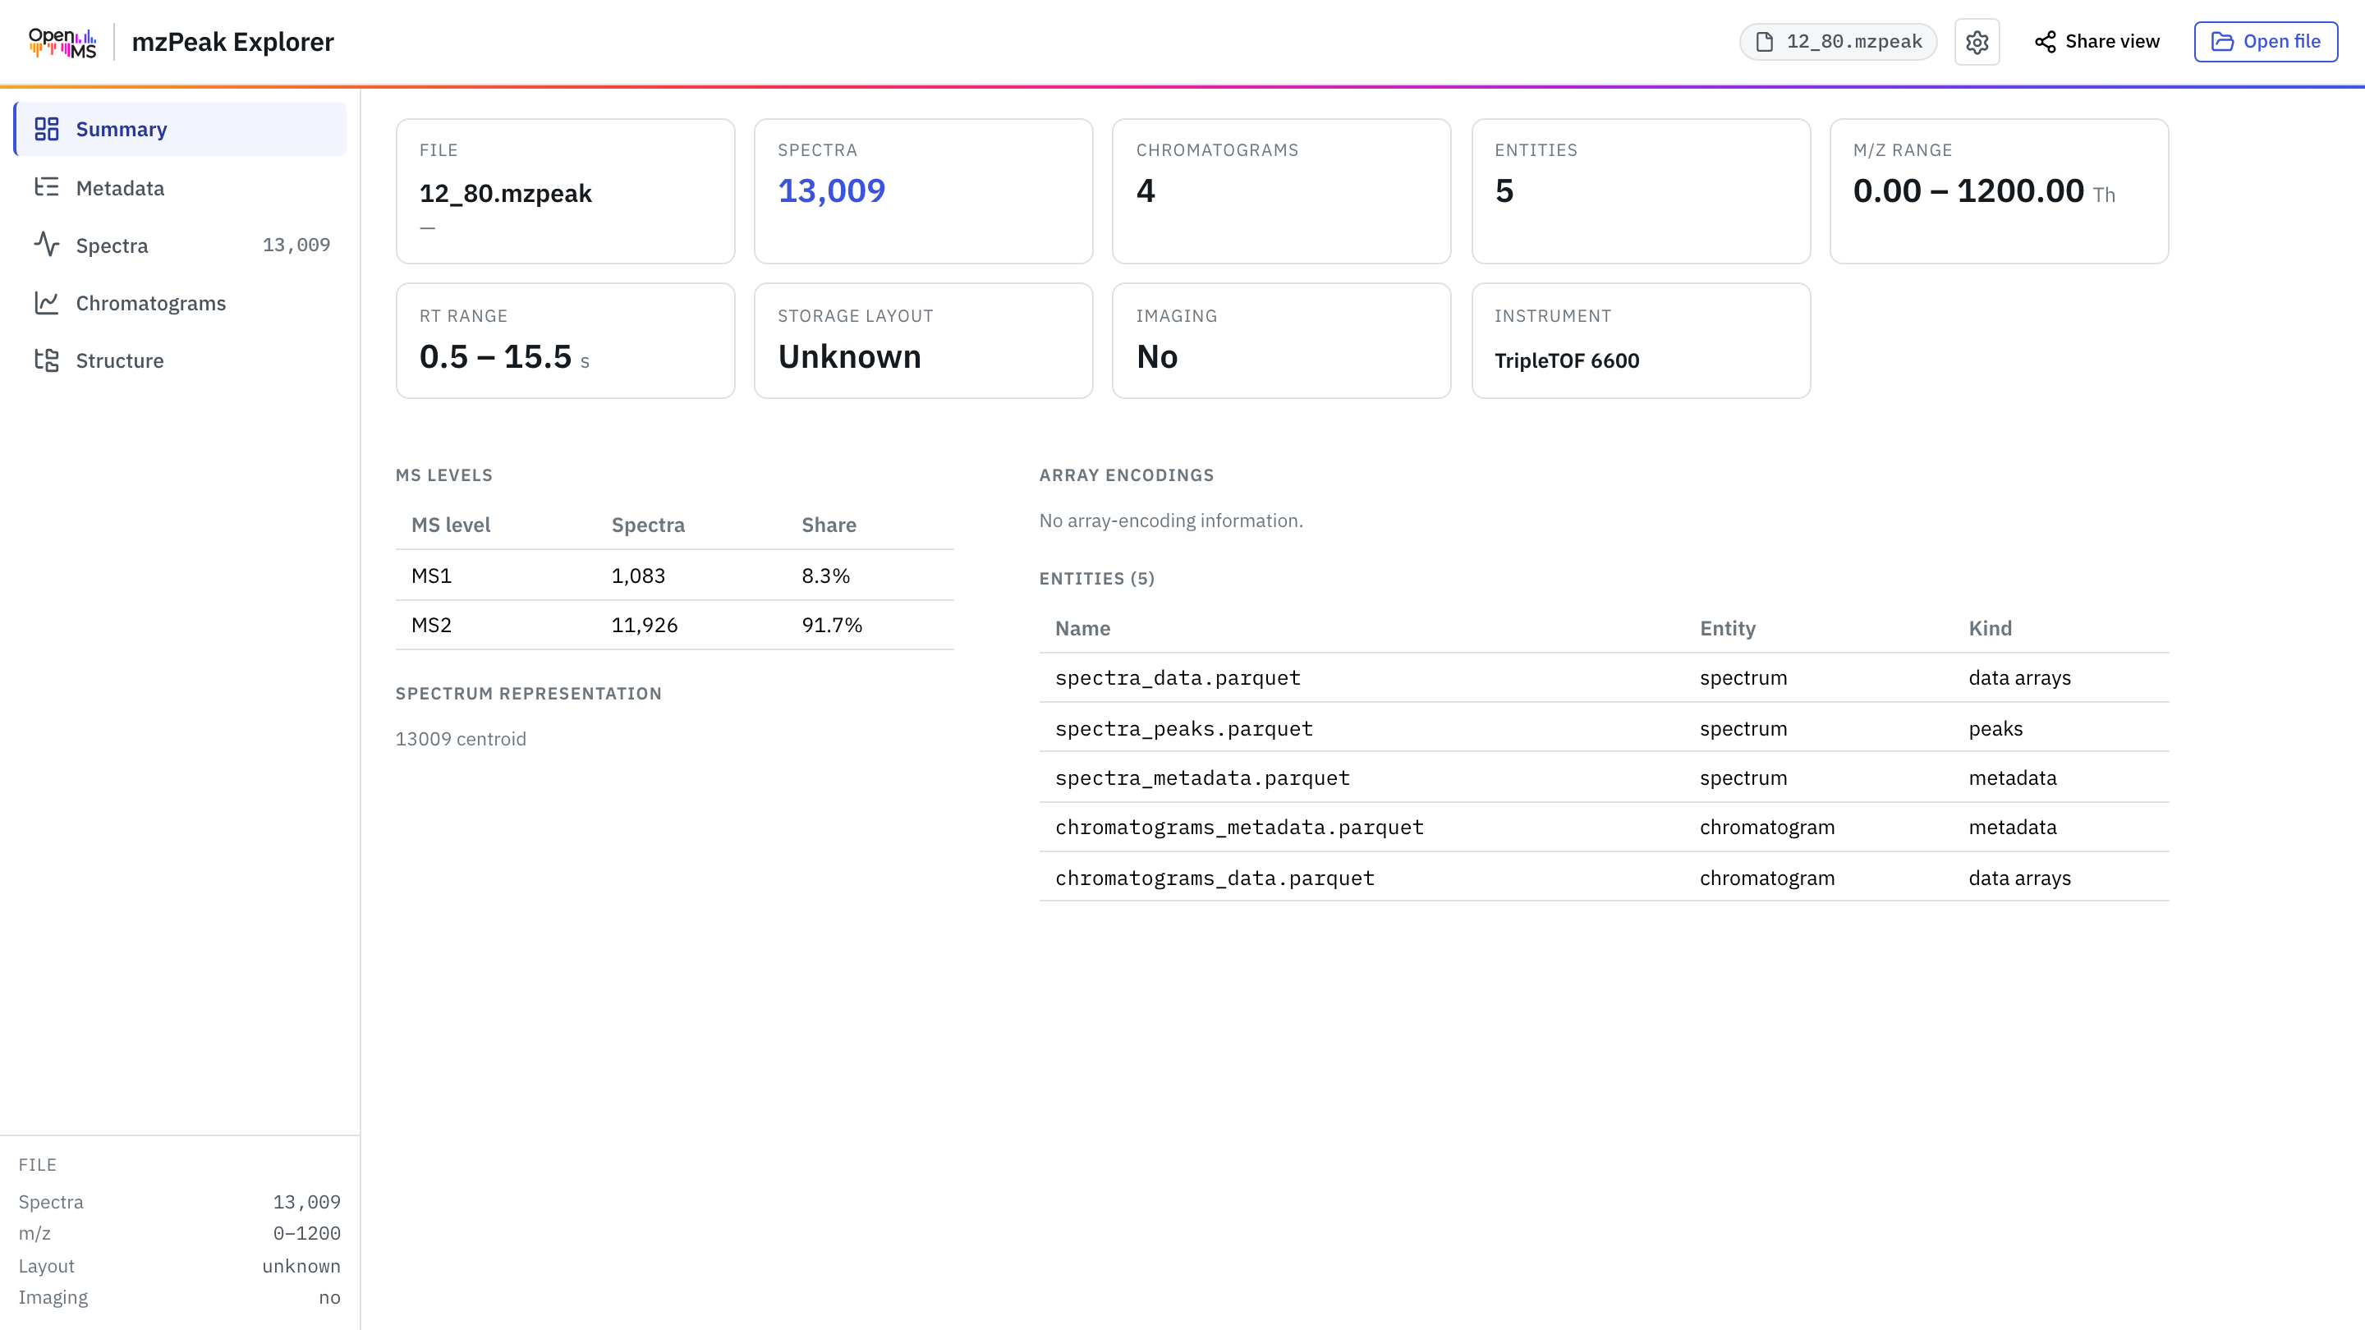The width and height of the screenshot is (2365, 1330).
Task: Click the Name column header in Entities
Action: click(1082, 629)
